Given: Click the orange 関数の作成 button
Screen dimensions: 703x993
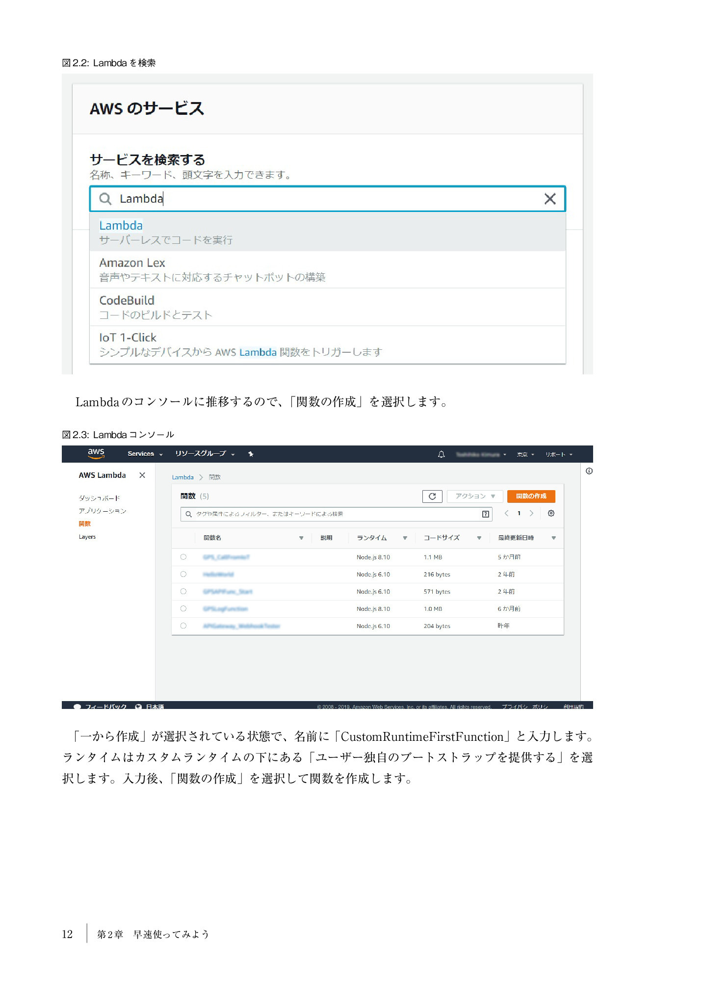Looking at the screenshot, I should click(531, 496).
